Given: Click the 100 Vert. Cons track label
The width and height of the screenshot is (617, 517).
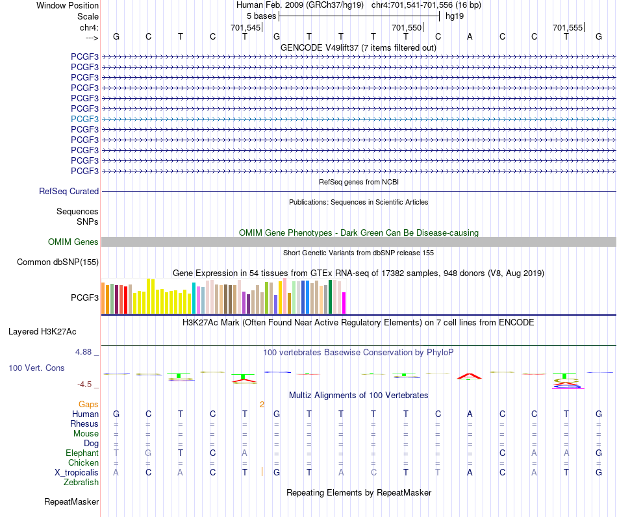Looking at the screenshot, I should tap(36, 368).
